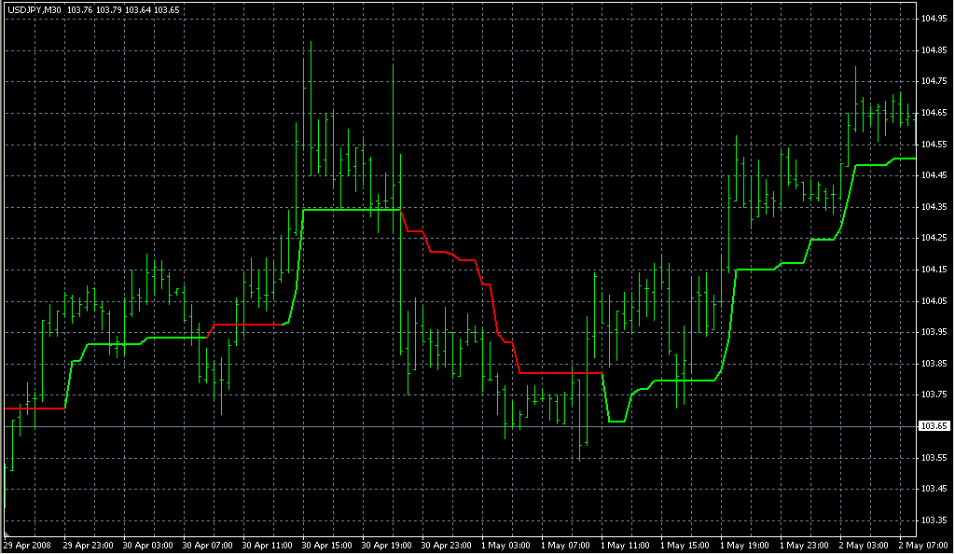Viewport: 955px width, 554px height.
Task: Click the red indicator segment at far left
Action: (x=35, y=408)
